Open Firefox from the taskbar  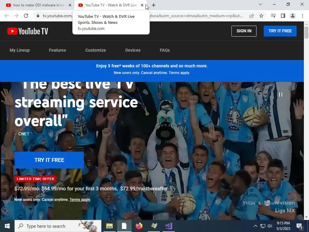click(x=139, y=226)
